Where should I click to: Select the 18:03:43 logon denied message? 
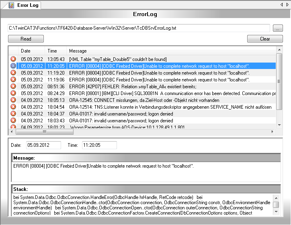(x=121, y=121)
